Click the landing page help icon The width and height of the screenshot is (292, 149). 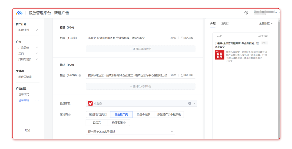pyautogui.click(x=69, y=115)
